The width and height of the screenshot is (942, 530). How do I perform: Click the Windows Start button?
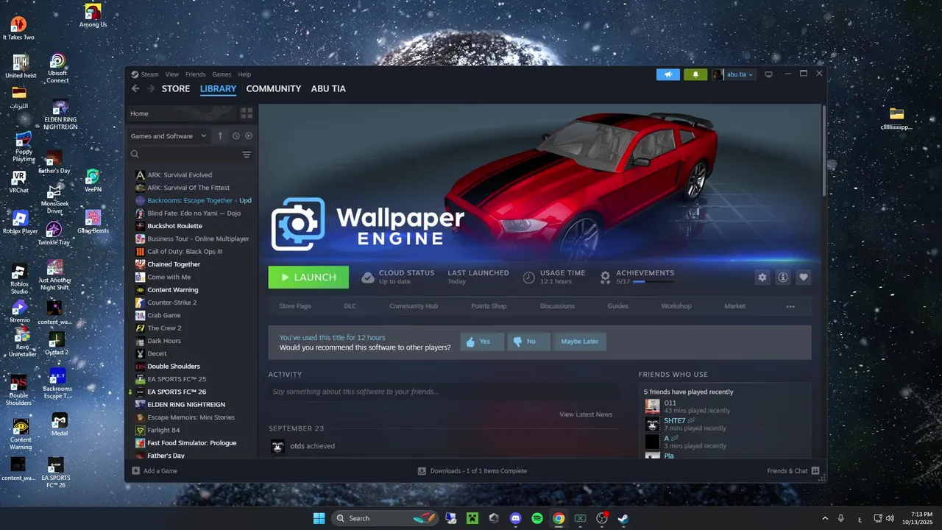click(319, 518)
